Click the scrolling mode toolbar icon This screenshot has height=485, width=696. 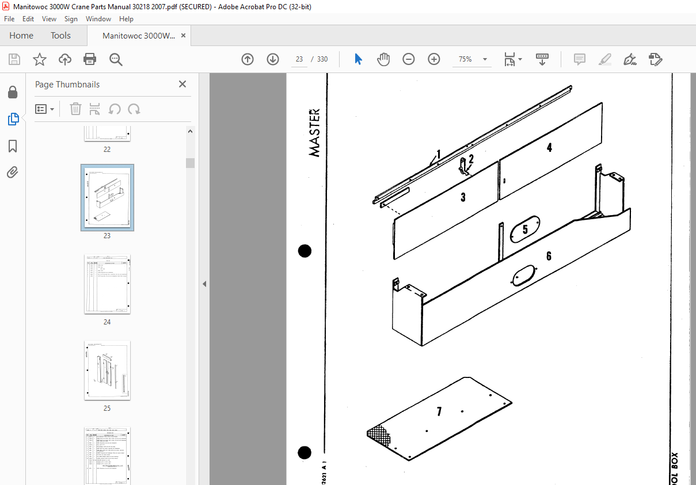[x=542, y=59]
